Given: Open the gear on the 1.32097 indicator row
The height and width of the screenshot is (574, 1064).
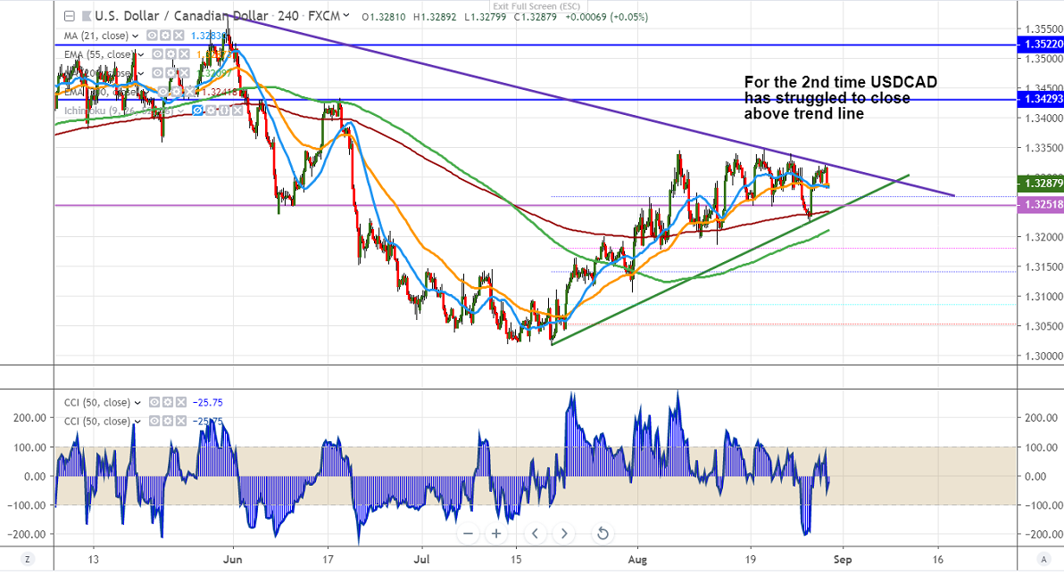Looking at the screenshot, I should pyautogui.click(x=170, y=72).
